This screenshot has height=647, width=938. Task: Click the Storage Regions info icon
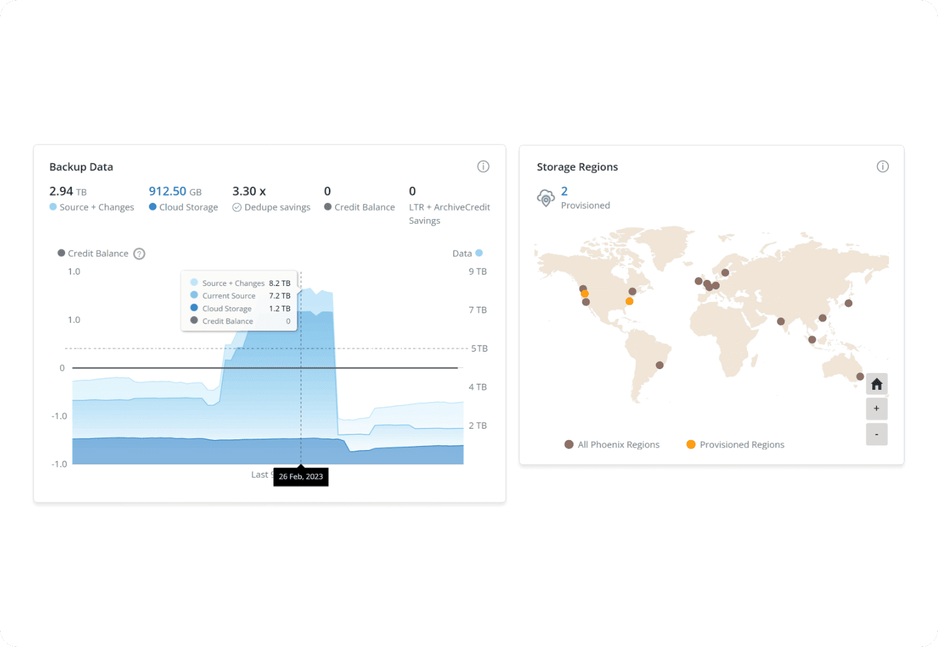pos(882,167)
